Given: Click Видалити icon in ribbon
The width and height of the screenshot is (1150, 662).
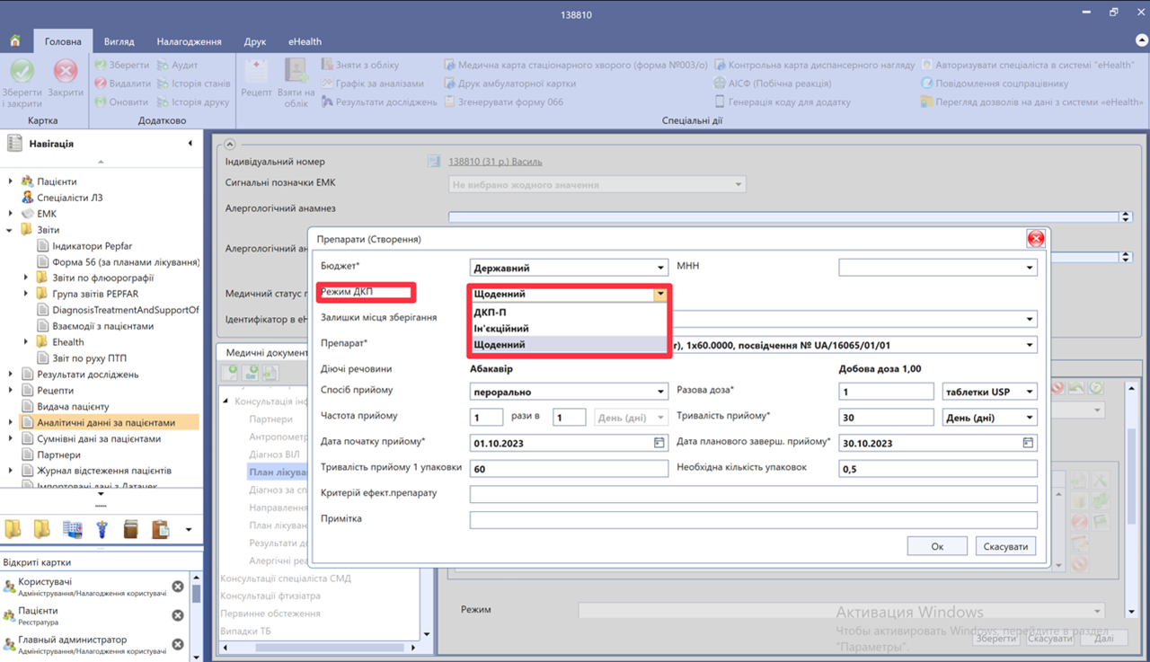Looking at the screenshot, I should tap(100, 83).
